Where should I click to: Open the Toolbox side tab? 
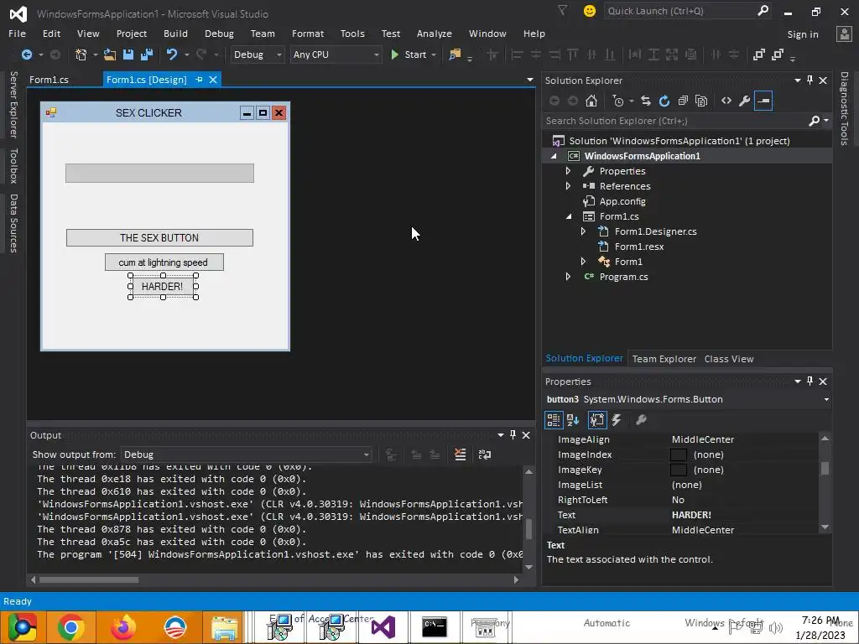pyautogui.click(x=13, y=165)
